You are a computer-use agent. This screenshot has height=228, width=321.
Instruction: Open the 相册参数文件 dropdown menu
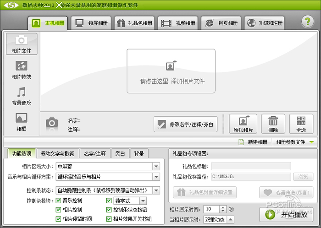point(295,142)
